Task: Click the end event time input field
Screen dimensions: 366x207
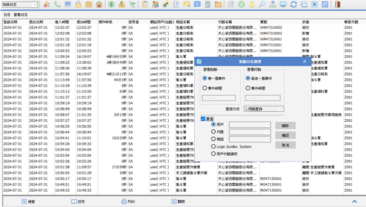Action: (x=262, y=98)
